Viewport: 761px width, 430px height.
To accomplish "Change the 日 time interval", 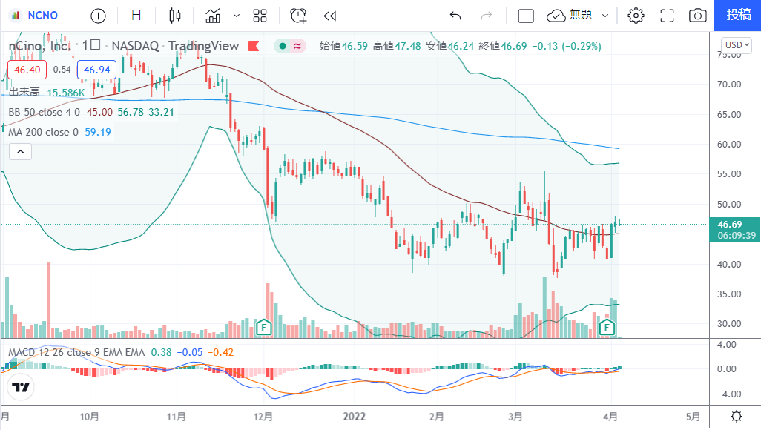I will [x=136, y=16].
